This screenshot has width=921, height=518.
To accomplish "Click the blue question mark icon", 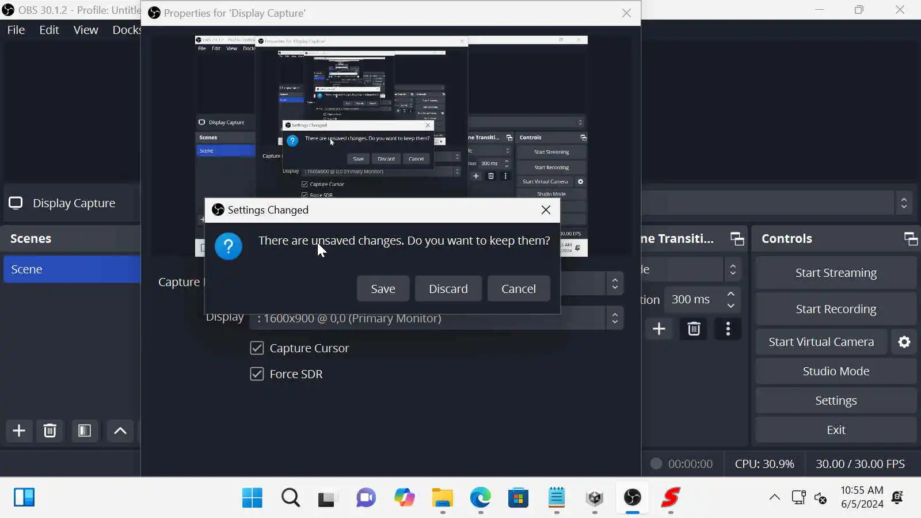I will (x=229, y=246).
